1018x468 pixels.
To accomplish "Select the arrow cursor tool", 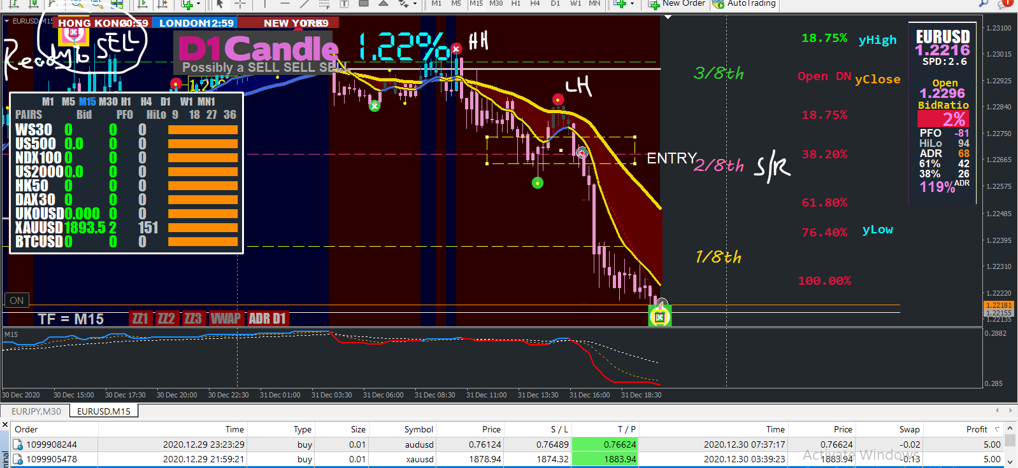I will [220, 3].
